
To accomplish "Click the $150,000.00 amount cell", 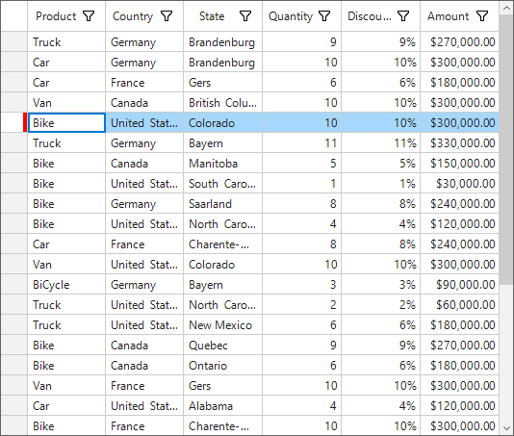I will [459, 164].
